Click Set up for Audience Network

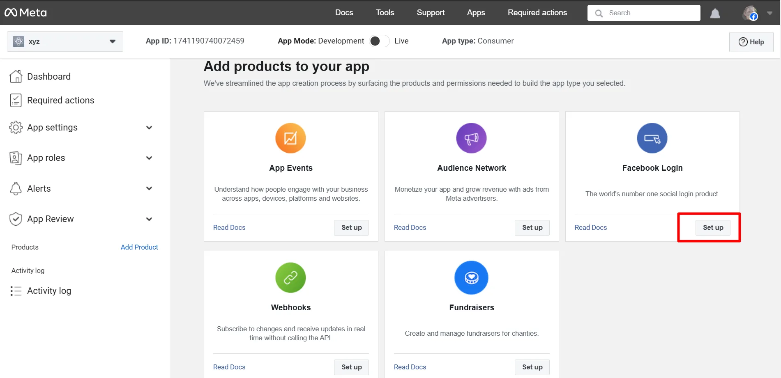[x=532, y=228]
